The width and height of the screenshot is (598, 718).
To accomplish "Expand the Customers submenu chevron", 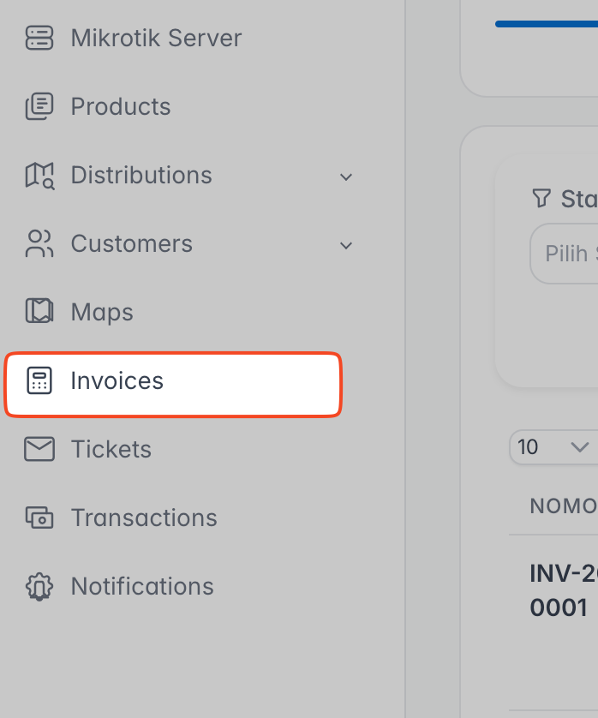I will pos(346,245).
